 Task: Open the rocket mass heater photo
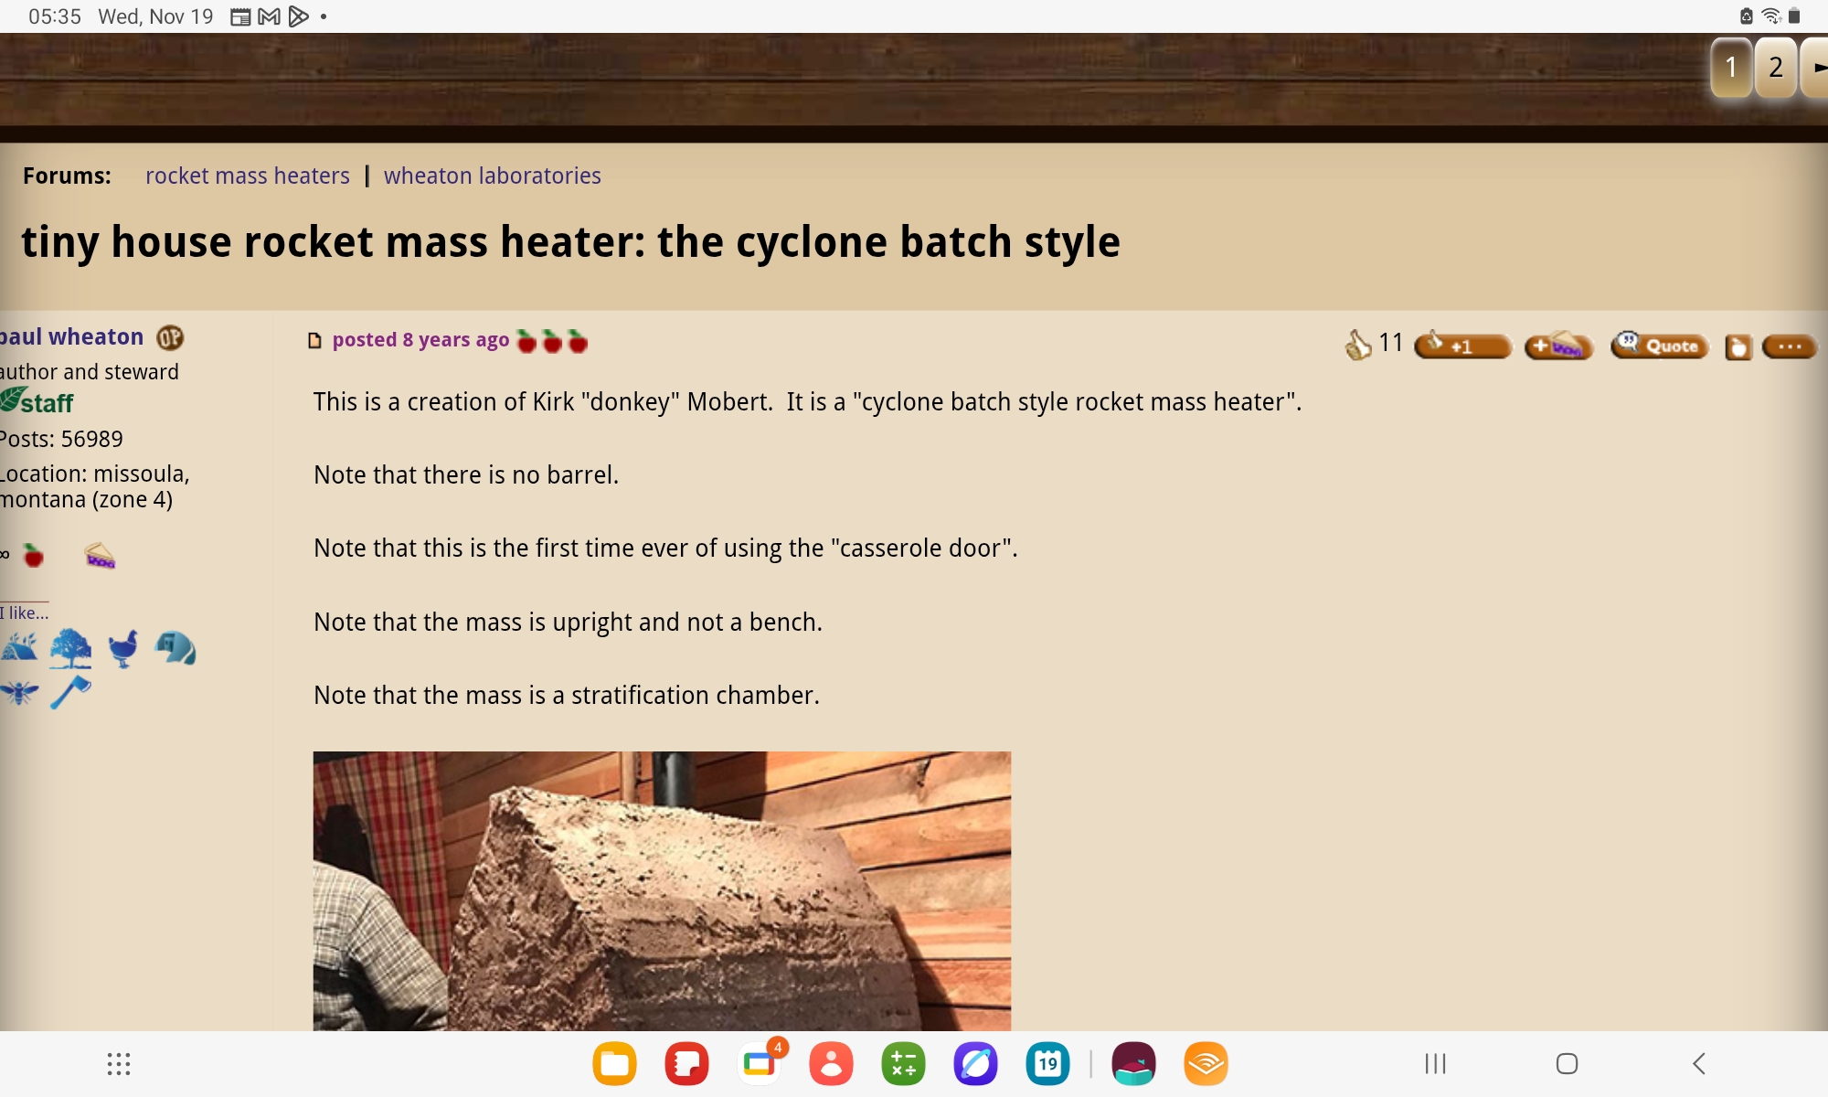[662, 890]
